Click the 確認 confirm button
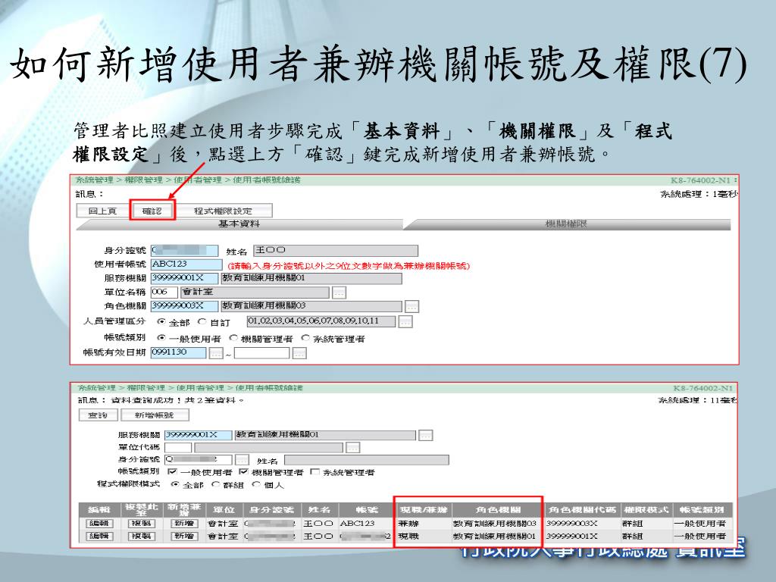Viewport: 776px width, 582px height. click(152, 211)
